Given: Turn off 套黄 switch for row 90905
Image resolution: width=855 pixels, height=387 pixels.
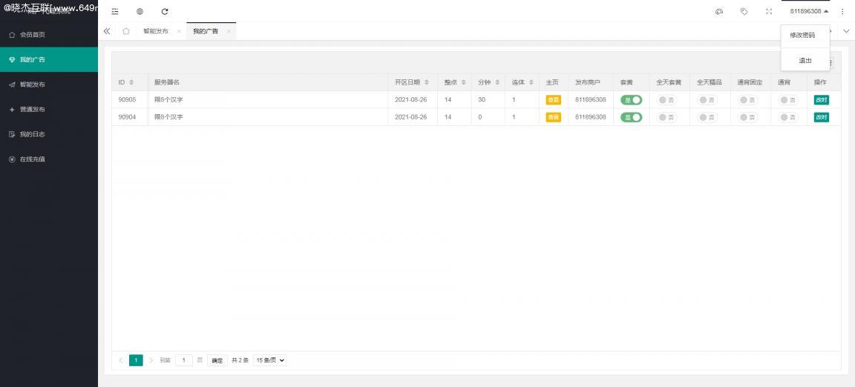Looking at the screenshot, I should coord(632,100).
